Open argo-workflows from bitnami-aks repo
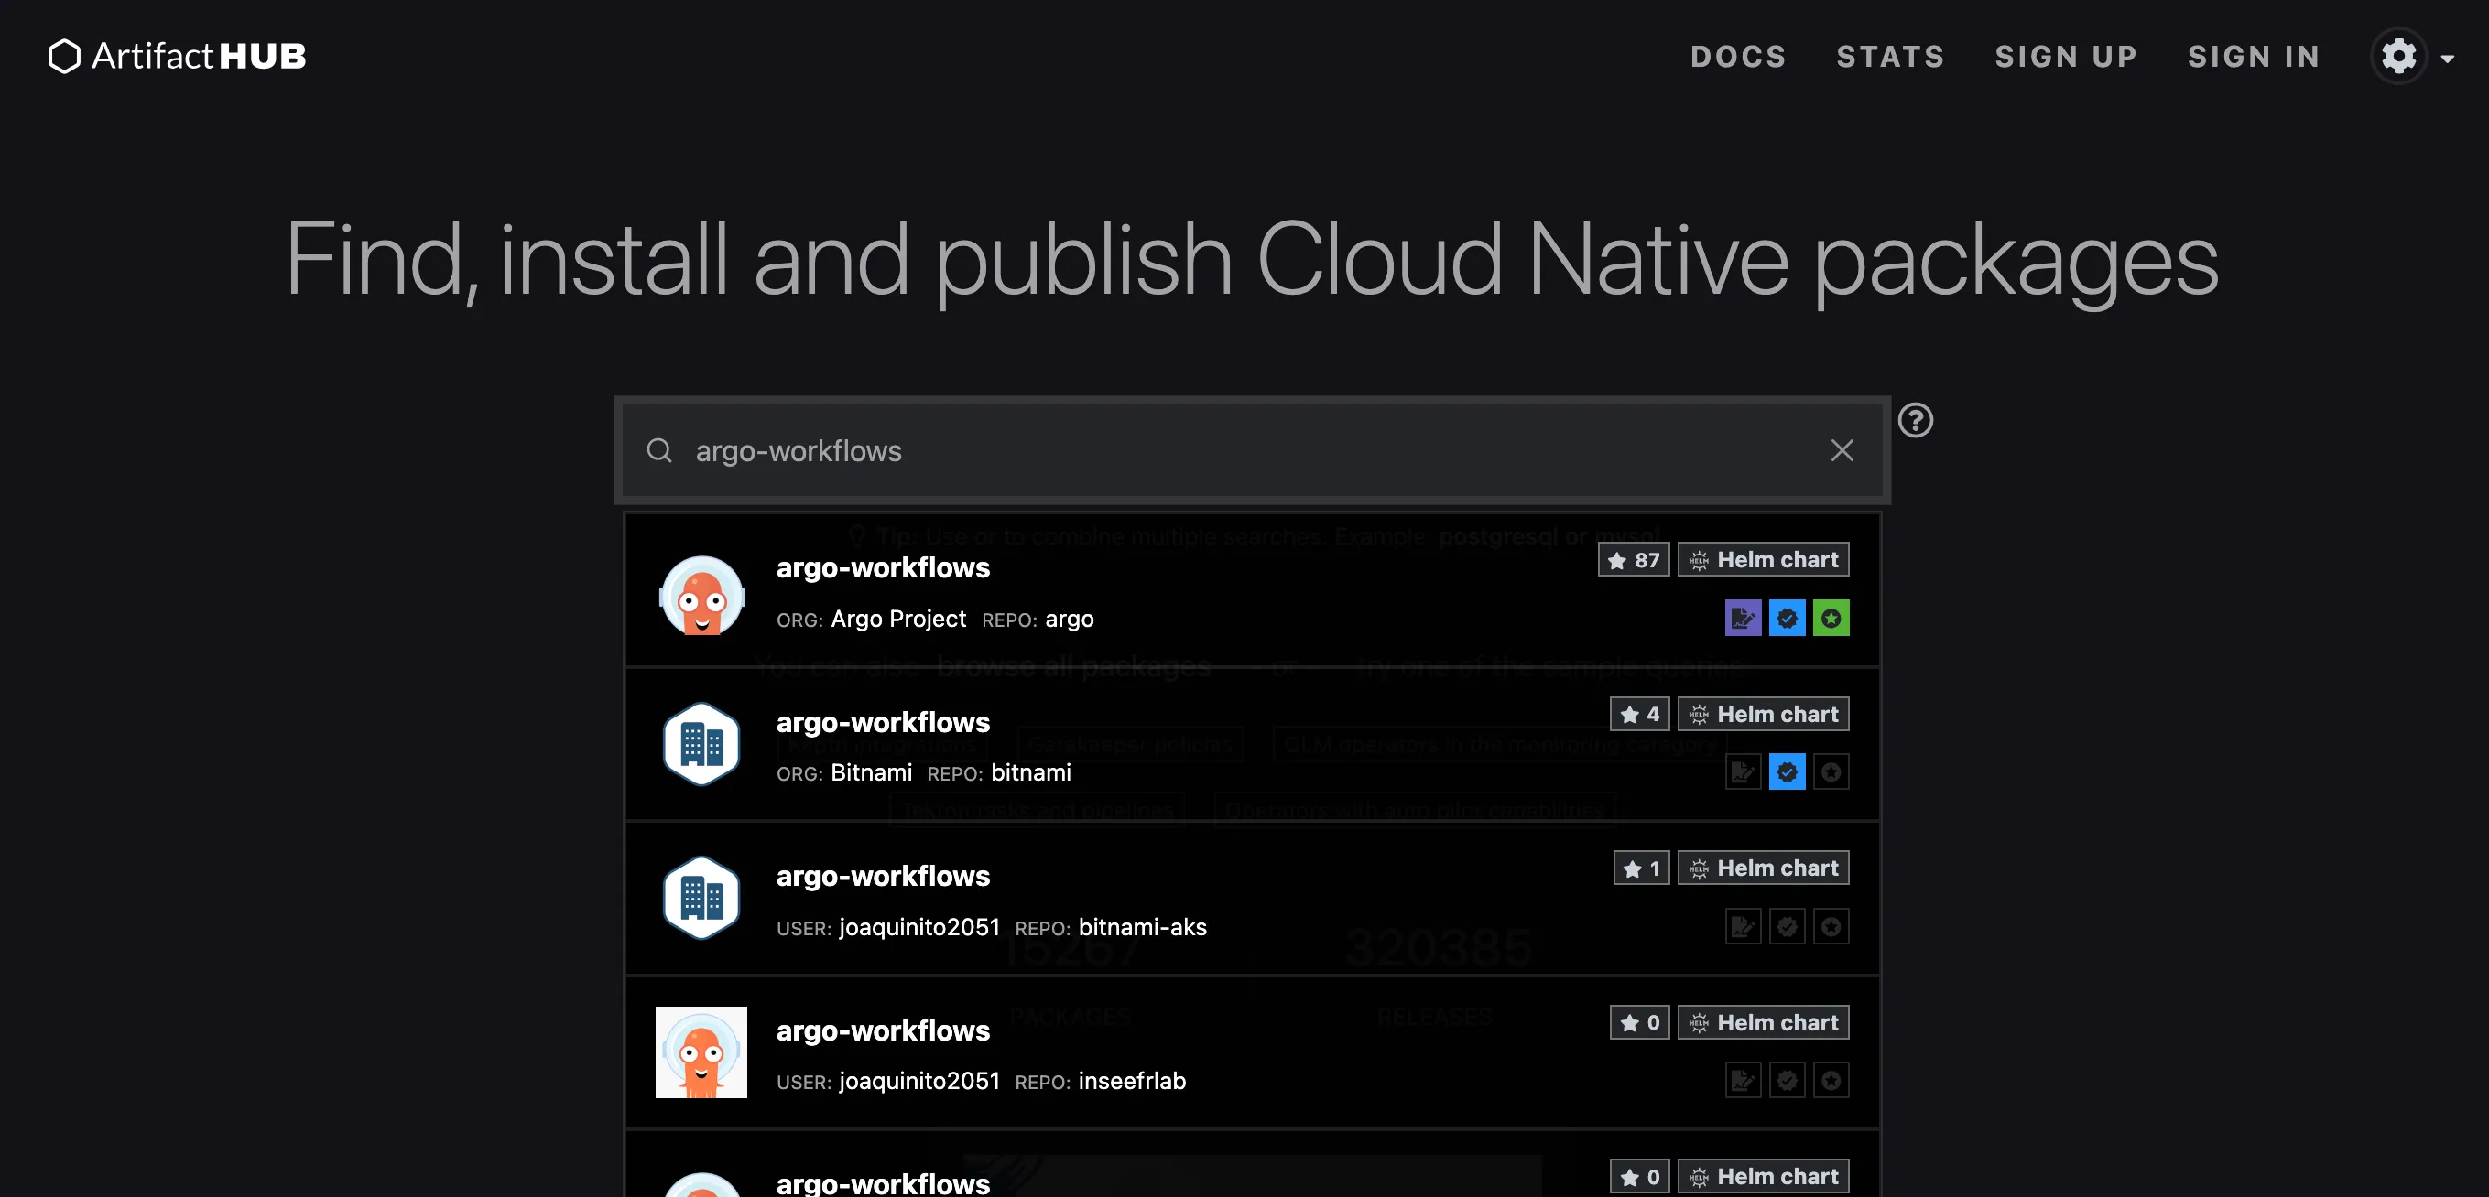The width and height of the screenshot is (2489, 1197). point(1252,899)
